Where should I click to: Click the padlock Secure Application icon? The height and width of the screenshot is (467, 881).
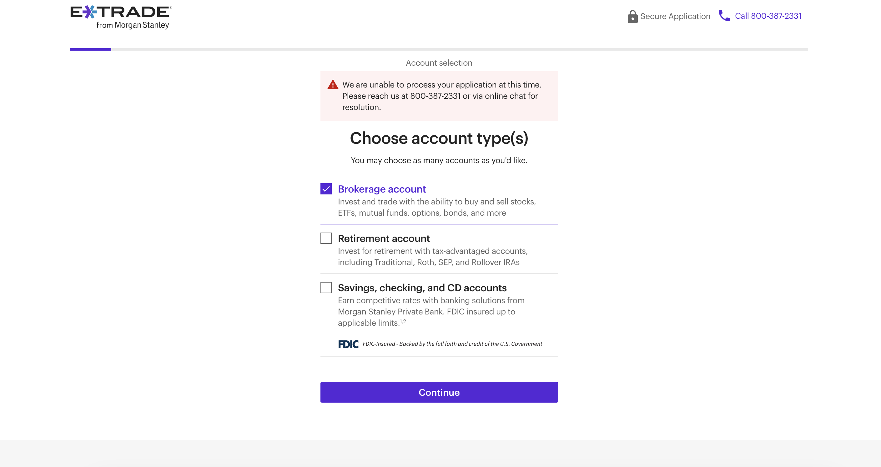click(632, 16)
